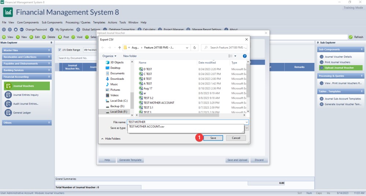
Task: Click the blue help icon in Export dialog
Action: tap(244, 56)
